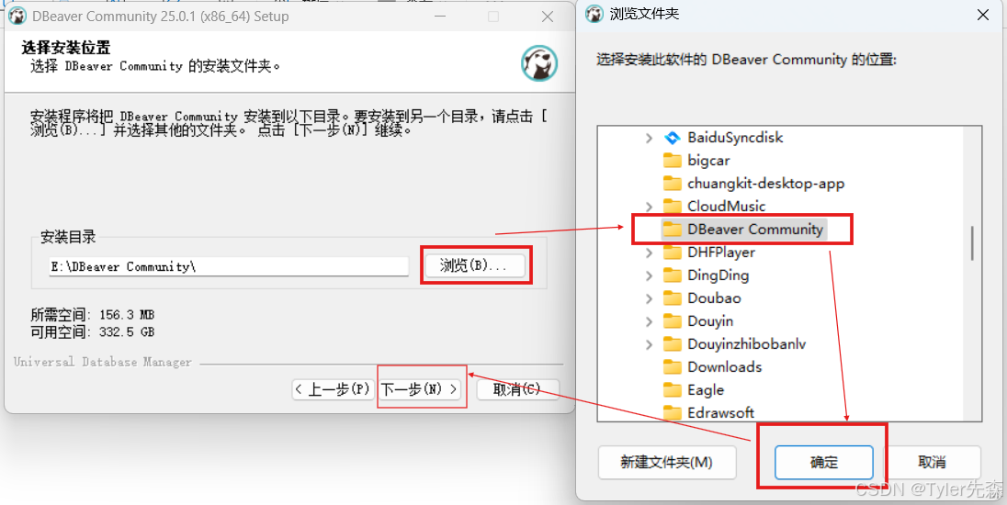The image size is (1007, 505).
Task: Select the Downloads folder name
Action: pyautogui.click(x=724, y=367)
